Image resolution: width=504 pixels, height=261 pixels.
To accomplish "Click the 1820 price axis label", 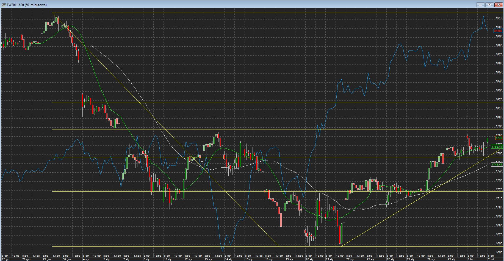I will pos(499,99).
